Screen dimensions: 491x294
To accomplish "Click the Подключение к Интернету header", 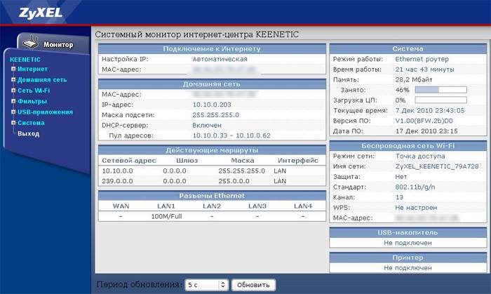I will tap(212, 49).
